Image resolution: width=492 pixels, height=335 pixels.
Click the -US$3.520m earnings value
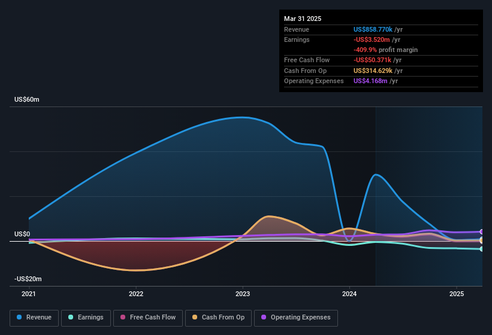click(372, 39)
